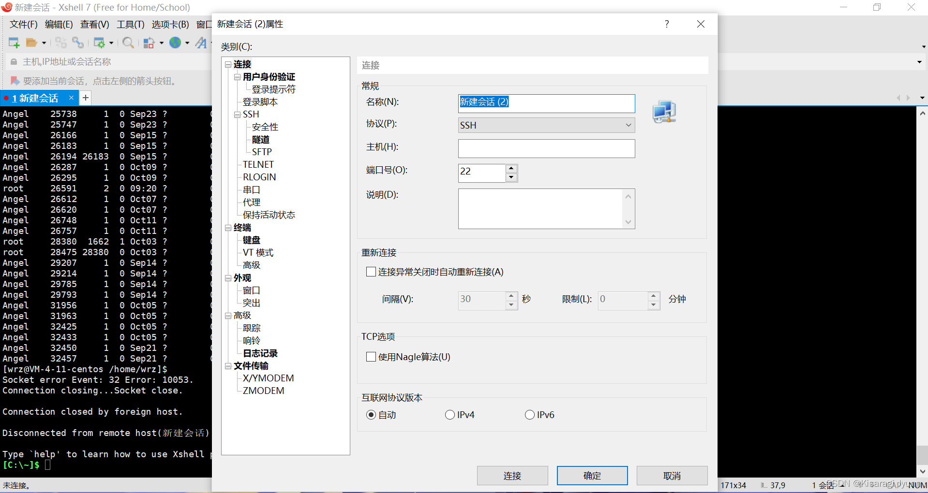Click the terminal vertical scrollbar down arrow
Screen dimensions: 928x493
[x=922, y=471]
